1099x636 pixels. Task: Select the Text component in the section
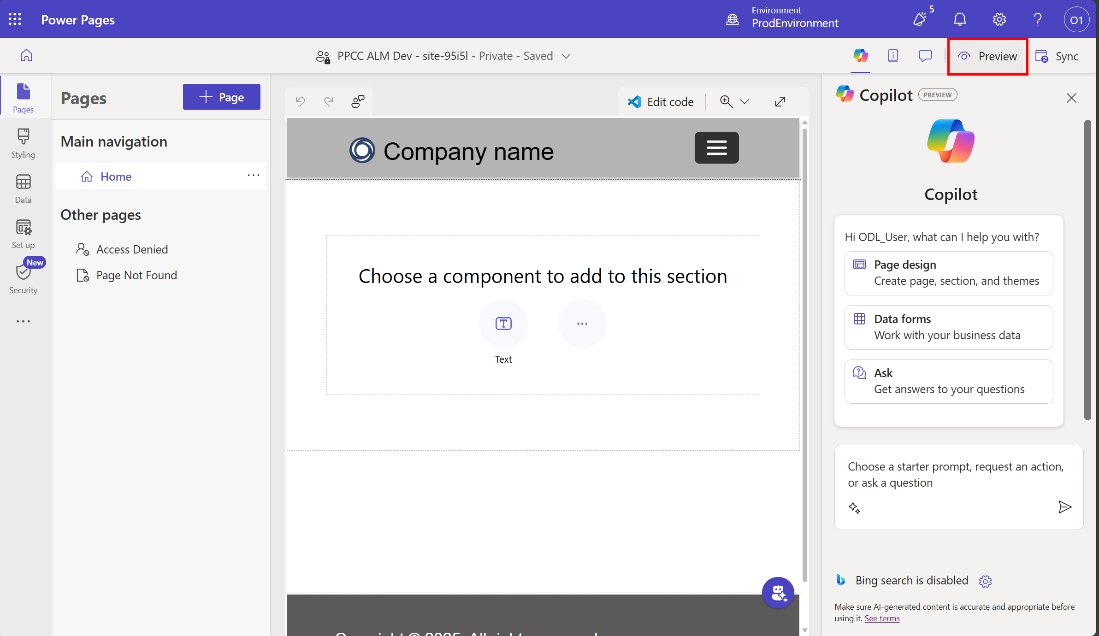(503, 324)
